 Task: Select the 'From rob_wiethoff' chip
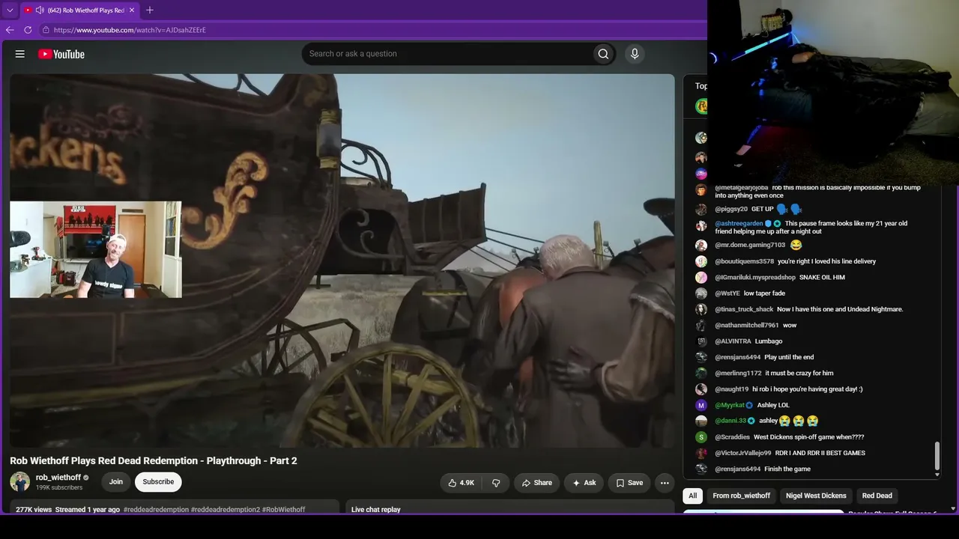click(x=742, y=496)
